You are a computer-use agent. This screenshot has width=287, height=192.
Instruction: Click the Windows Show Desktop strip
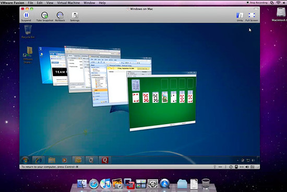click(x=258, y=160)
